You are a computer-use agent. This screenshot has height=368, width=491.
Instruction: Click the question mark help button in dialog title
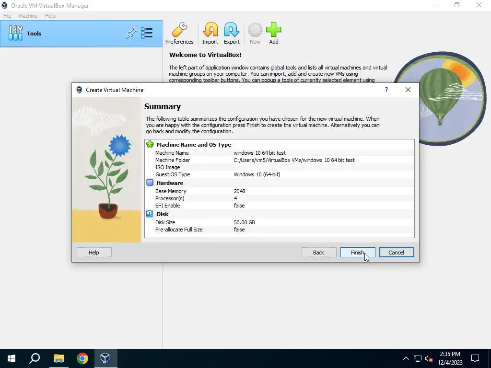(x=386, y=90)
